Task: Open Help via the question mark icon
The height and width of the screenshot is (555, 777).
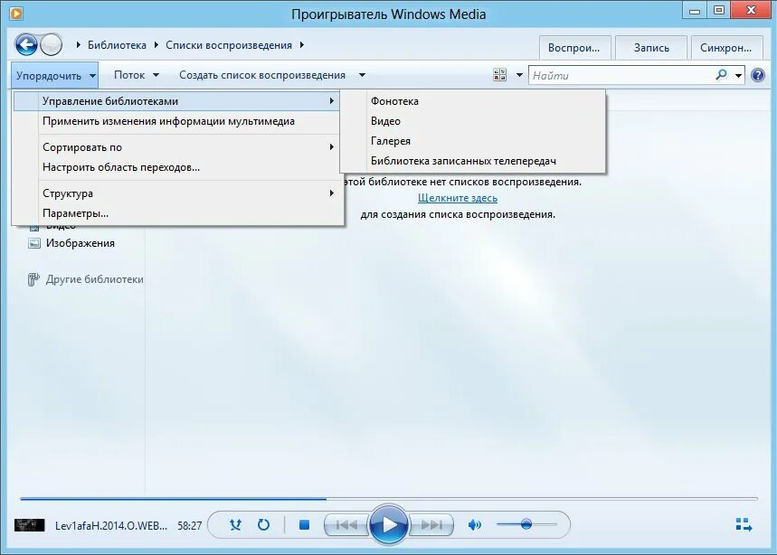Action: coord(760,75)
